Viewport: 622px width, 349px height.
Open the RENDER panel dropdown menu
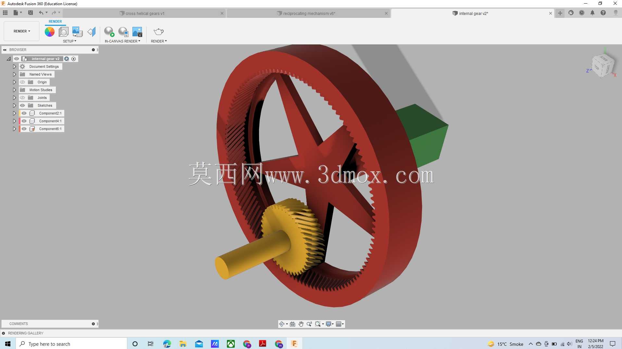point(159,41)
